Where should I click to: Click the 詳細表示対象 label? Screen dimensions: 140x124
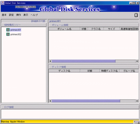[x=38, y=21]
